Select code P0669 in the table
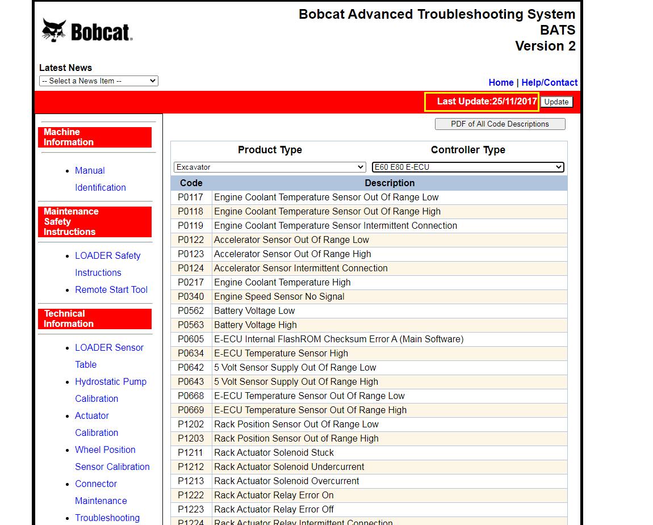Viewport: 653px width, 525px height. click(191, 410)
